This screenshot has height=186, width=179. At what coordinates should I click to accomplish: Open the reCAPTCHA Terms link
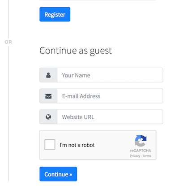[147, 156]
